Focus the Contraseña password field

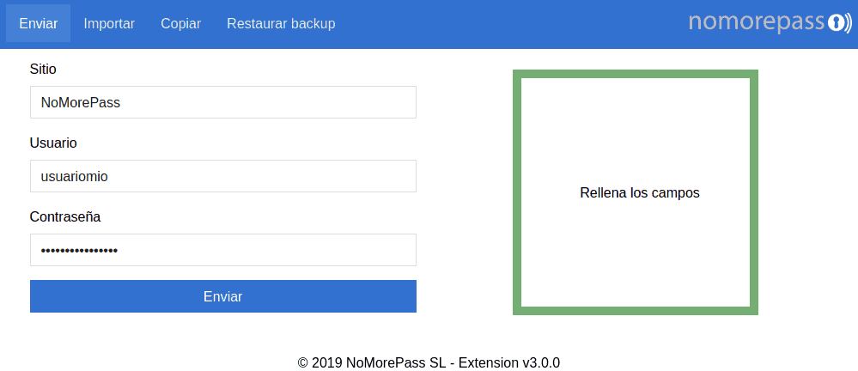point(223,250)
